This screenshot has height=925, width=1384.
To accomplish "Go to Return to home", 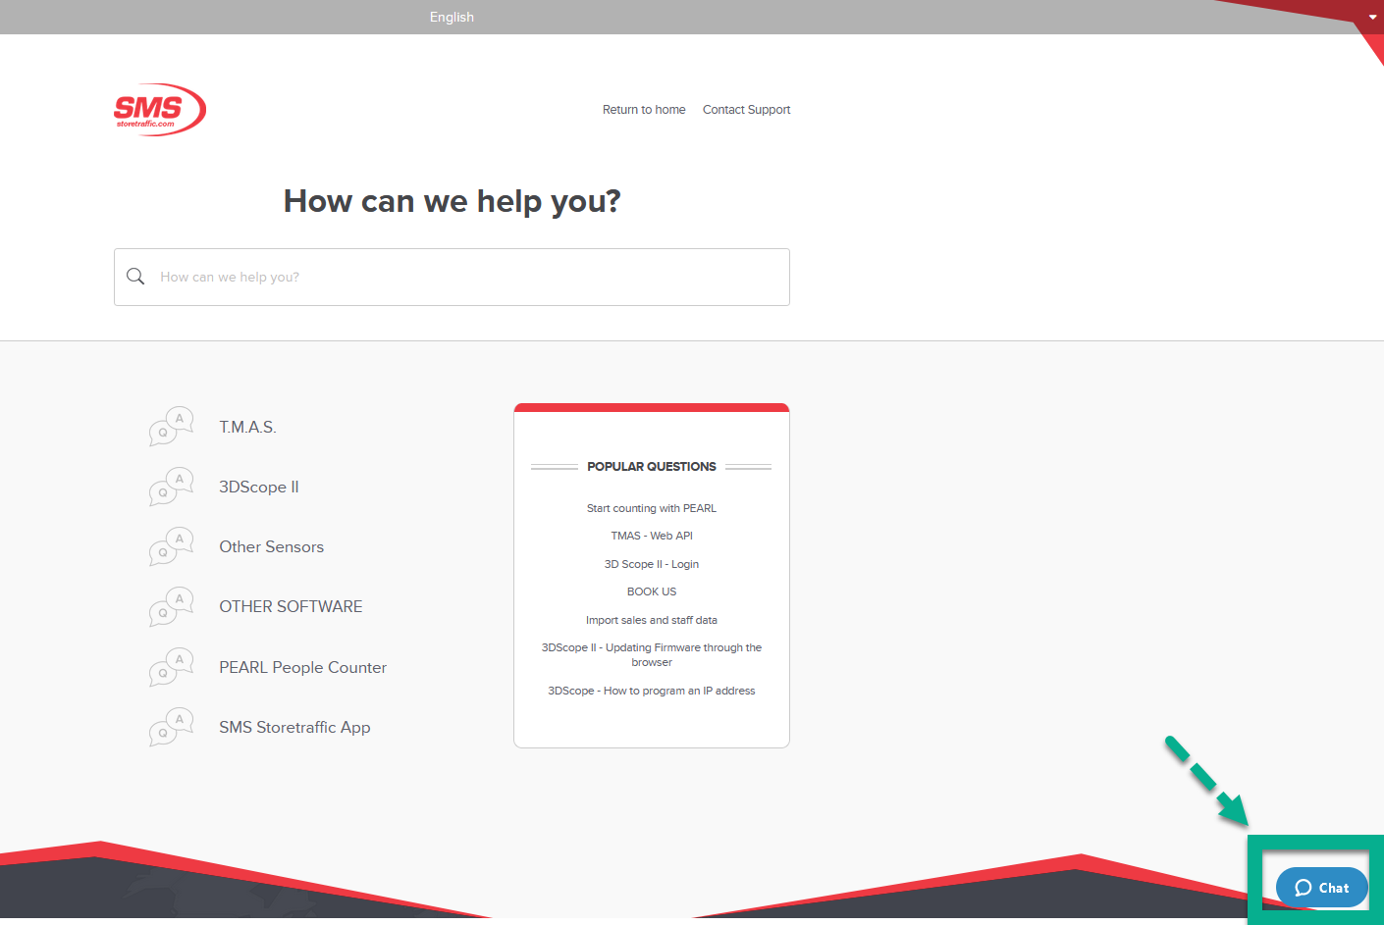I will (644, 110).
